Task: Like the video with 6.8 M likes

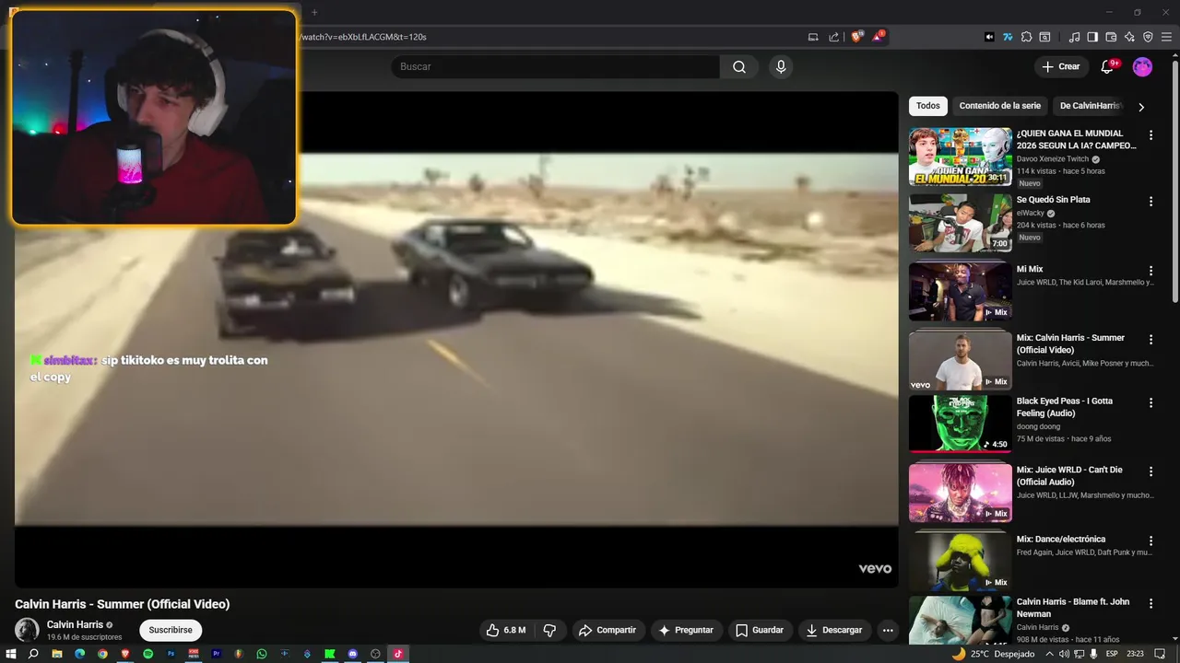Action: pos(506,630)
